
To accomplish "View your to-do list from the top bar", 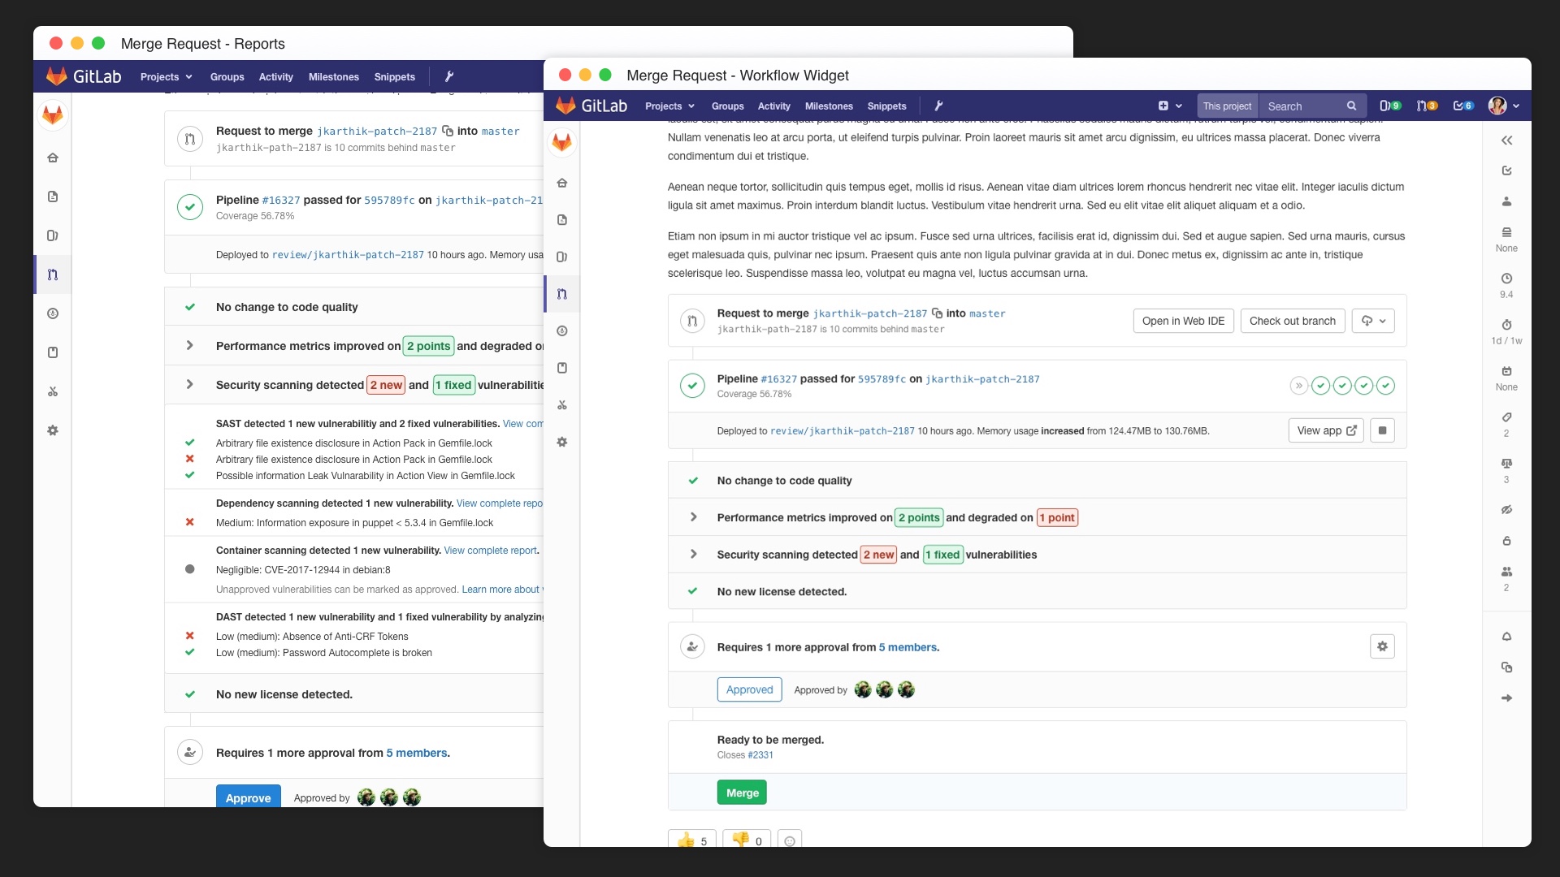I will [x=1462, y=106].
